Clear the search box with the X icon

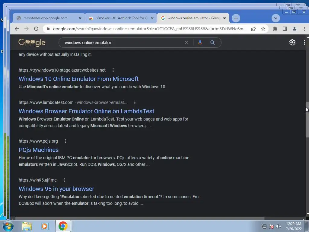[186, 43]
